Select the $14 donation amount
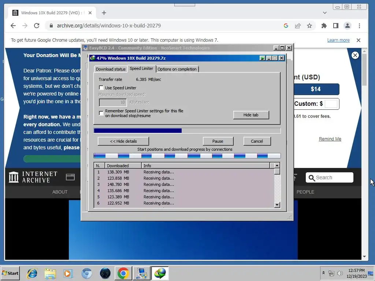 315,89
